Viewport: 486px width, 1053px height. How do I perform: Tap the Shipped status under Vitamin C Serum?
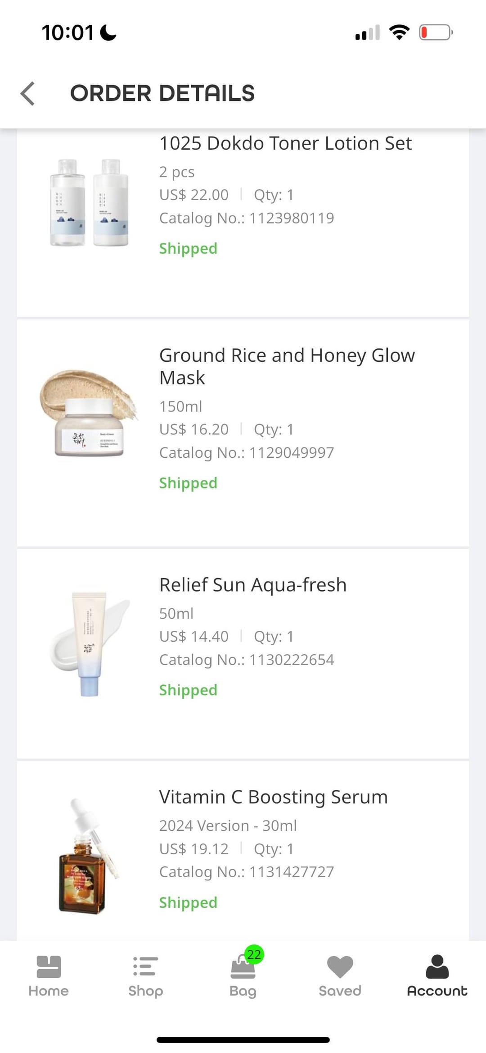[x=188, y=903]
